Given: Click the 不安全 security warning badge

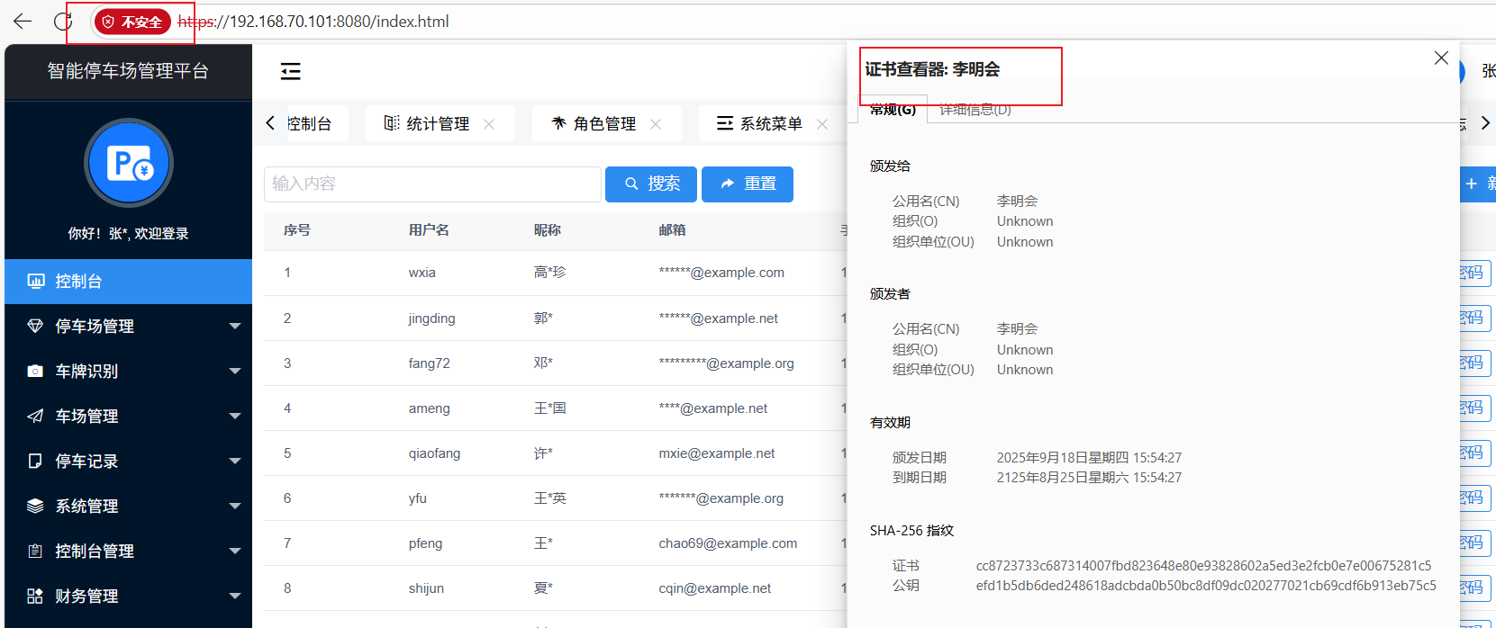Looking at the screenshot, I should (133, 22).
